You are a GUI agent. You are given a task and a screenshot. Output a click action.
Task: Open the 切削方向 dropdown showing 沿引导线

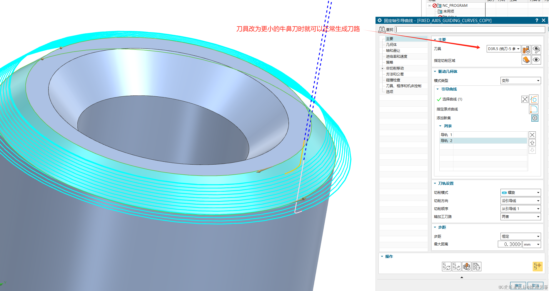(x=520, y=201)
